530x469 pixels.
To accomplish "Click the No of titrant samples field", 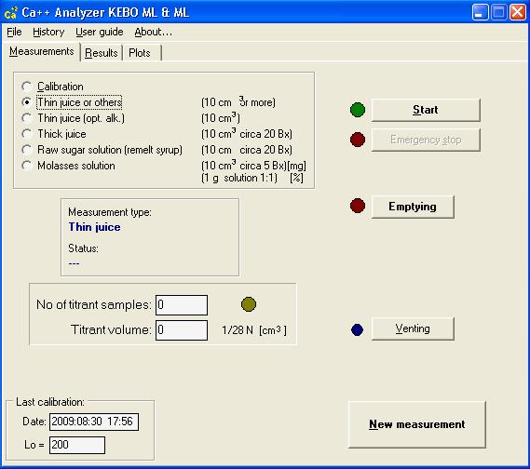I will coord(182,305).
